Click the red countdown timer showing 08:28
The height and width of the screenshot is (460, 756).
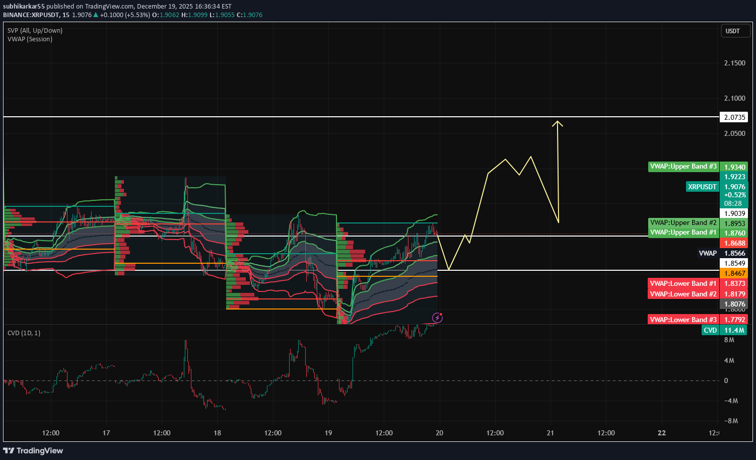pyautogui.click(x=733, y=203)
